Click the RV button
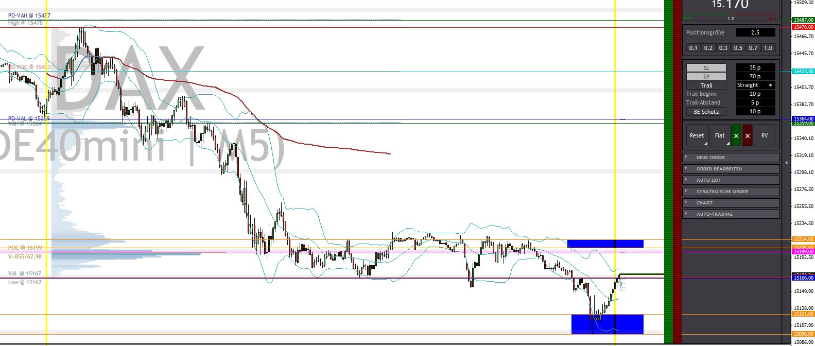The width and height of the screenshot is (815, 346). click(x=765, y=135)
